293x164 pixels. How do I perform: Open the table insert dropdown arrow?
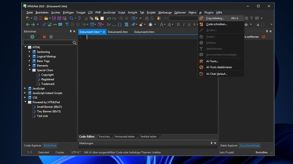pos(95,24)
